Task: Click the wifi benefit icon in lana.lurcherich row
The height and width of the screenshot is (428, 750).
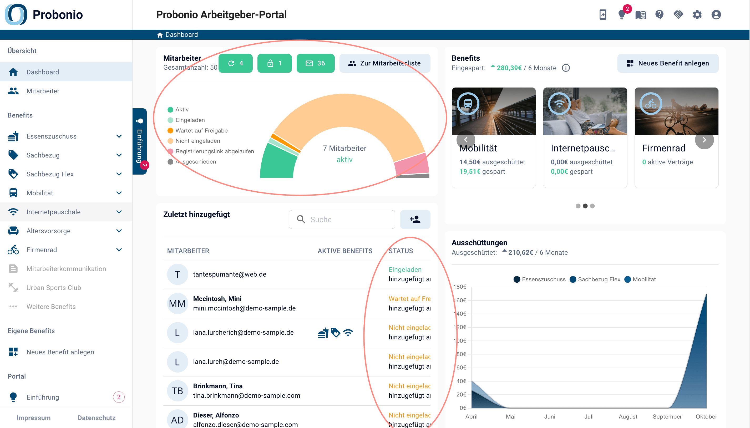Action: [348, 333]
